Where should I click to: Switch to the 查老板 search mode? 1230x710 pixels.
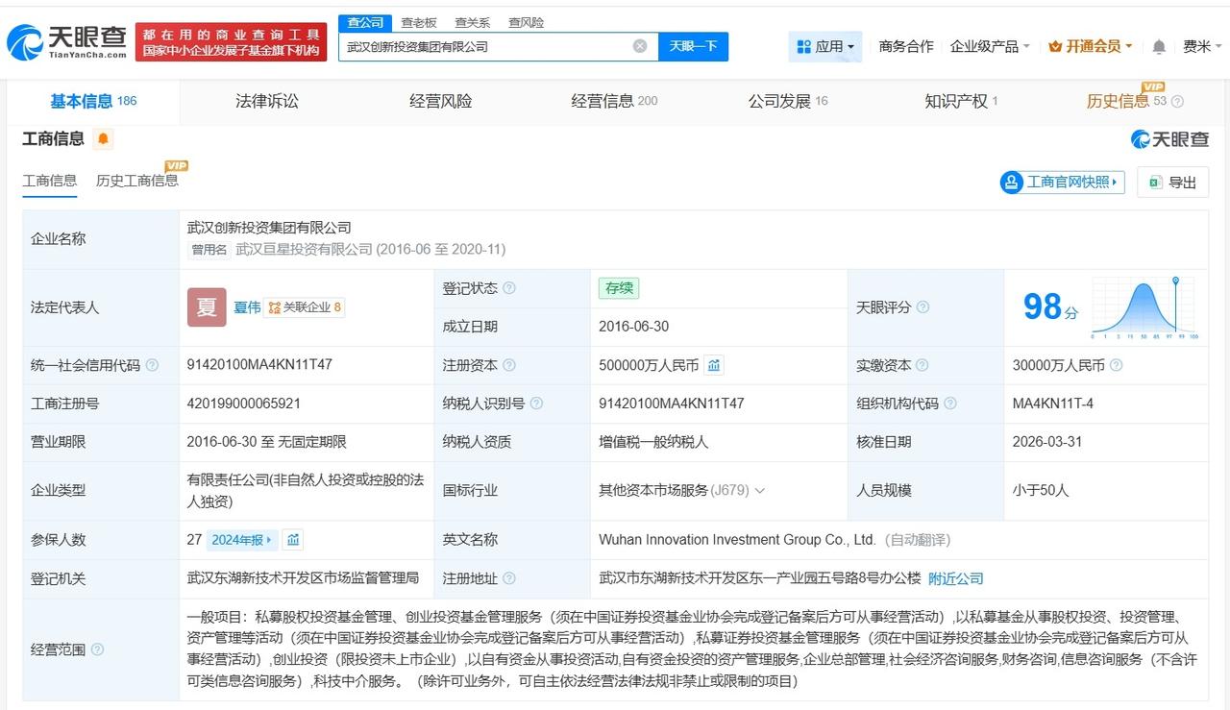(x=418, y=22)
